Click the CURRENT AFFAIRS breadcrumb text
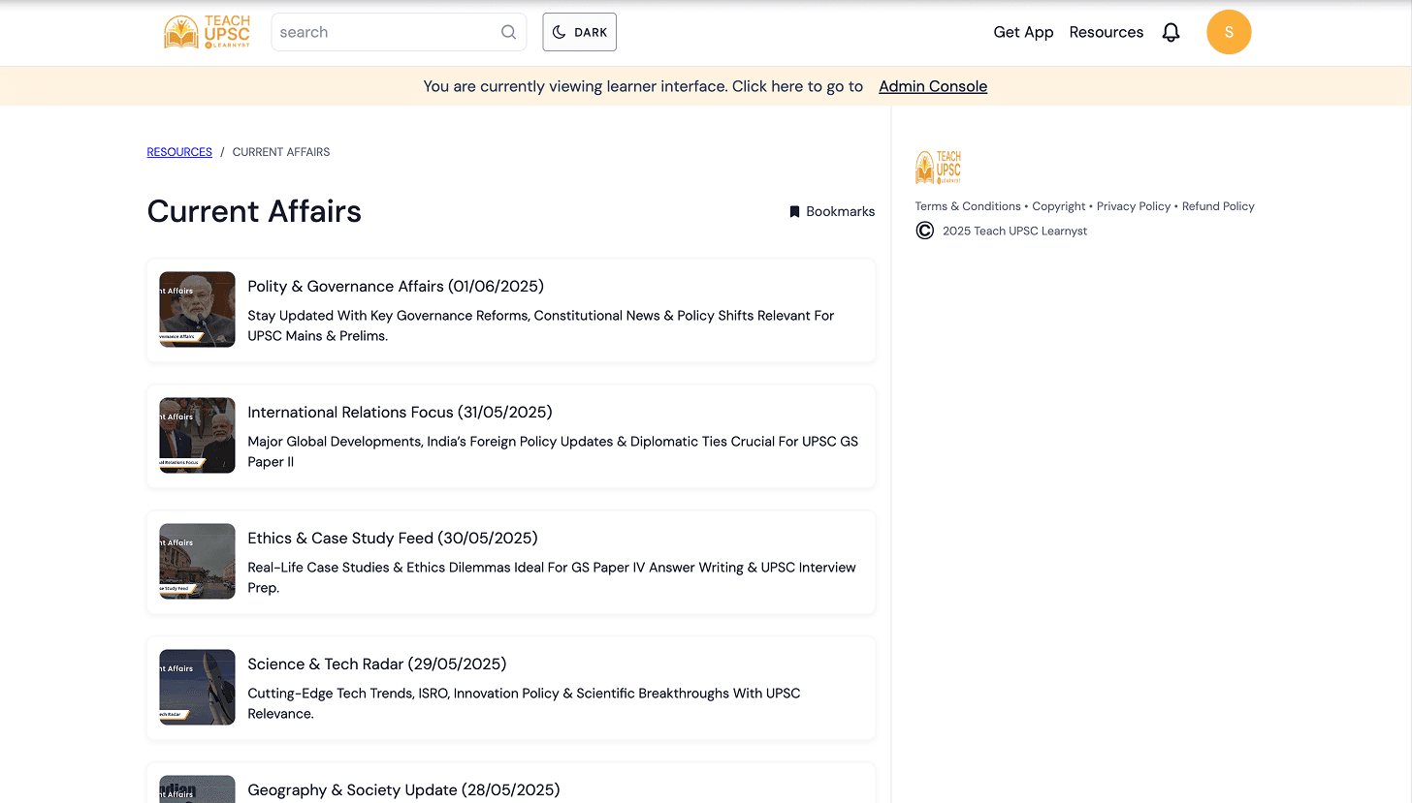1412x803 pixels. click(281, 152)
